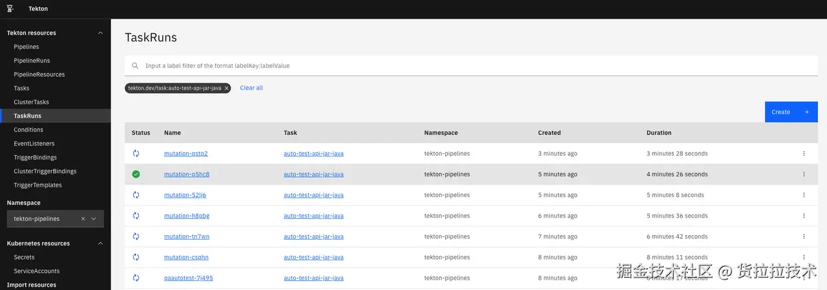This screenshot has height=290, width=827.
Task: Collapse the Tekton resources section
Action: [99, 33]
